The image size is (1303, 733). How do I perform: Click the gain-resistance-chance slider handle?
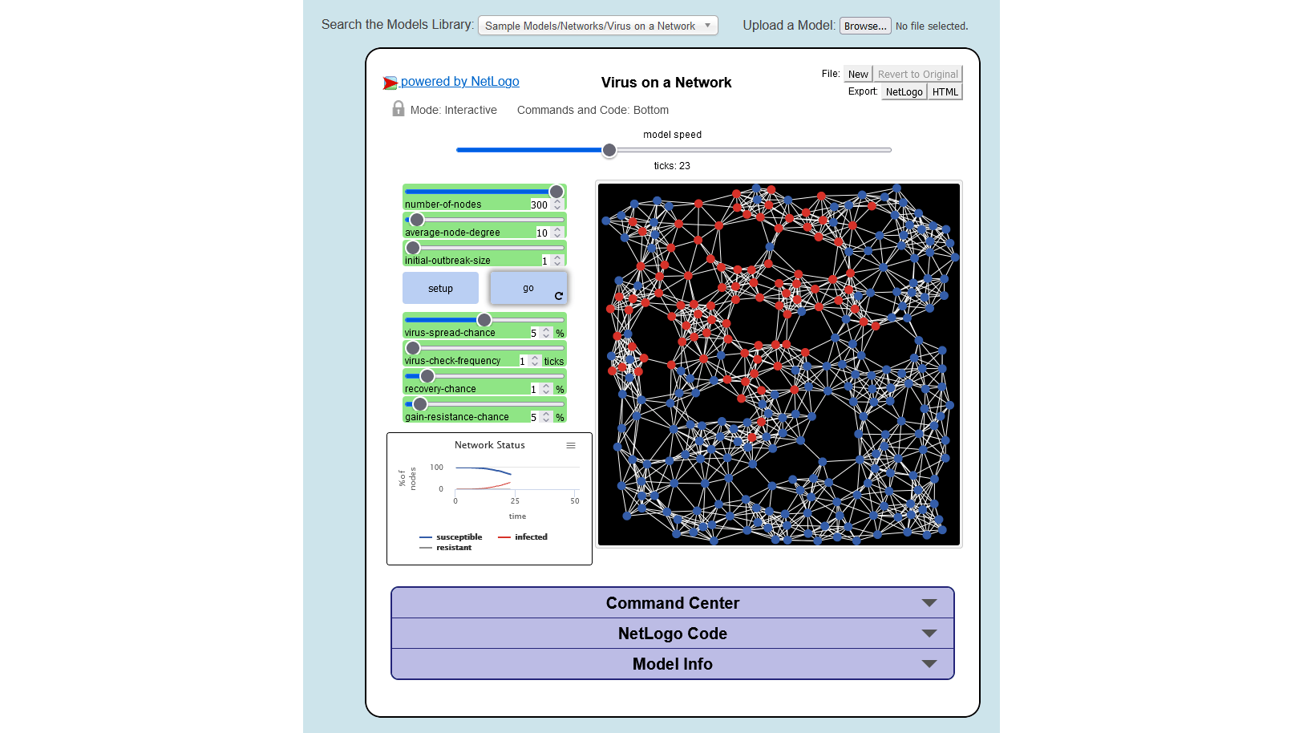coord(420,404)
